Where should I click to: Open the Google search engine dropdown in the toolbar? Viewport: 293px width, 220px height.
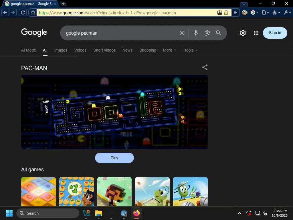[x=255, y=13]
